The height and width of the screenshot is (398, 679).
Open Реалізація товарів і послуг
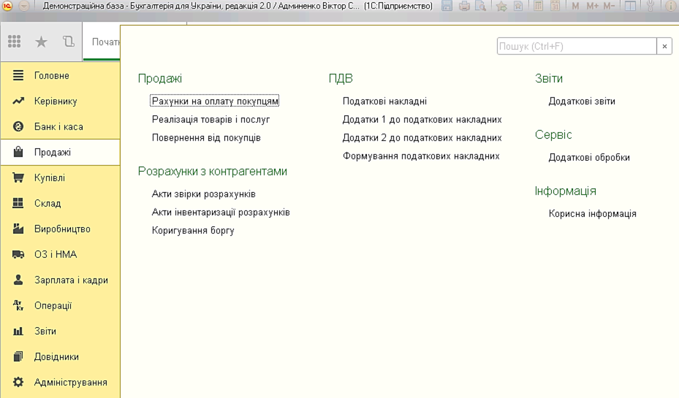[211, 119]
